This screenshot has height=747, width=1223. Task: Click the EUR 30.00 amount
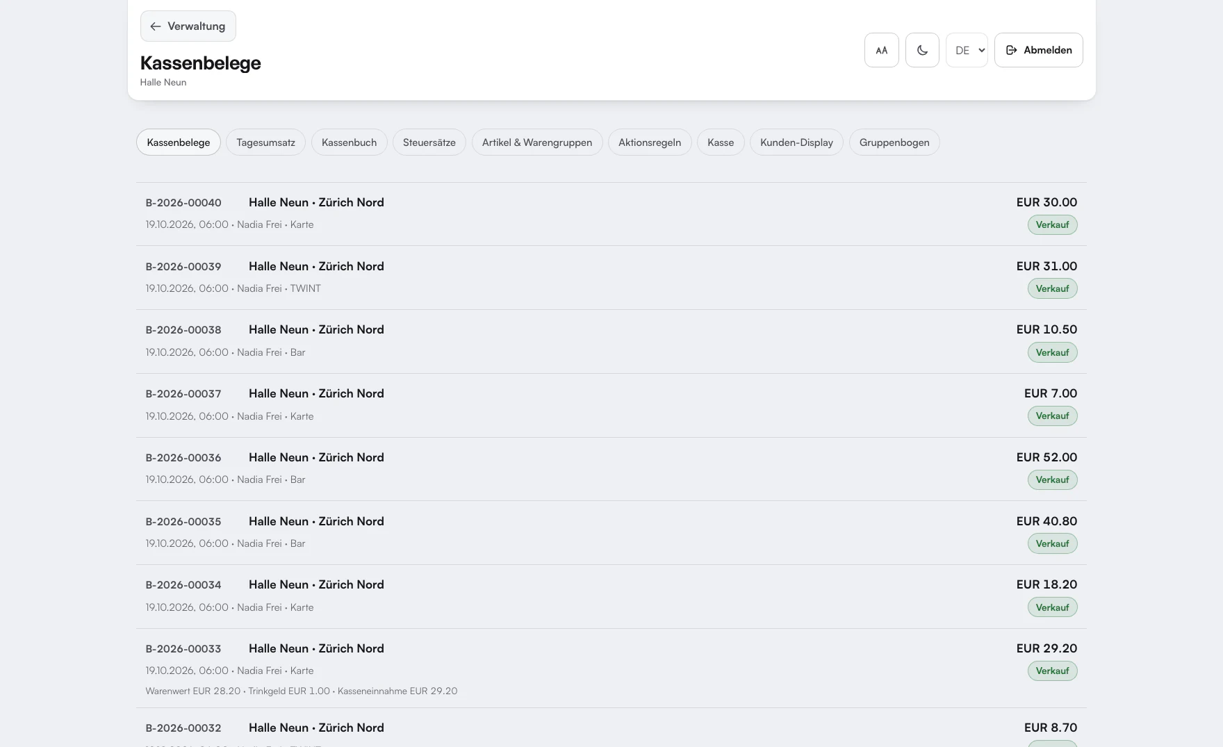point(1046,202)
